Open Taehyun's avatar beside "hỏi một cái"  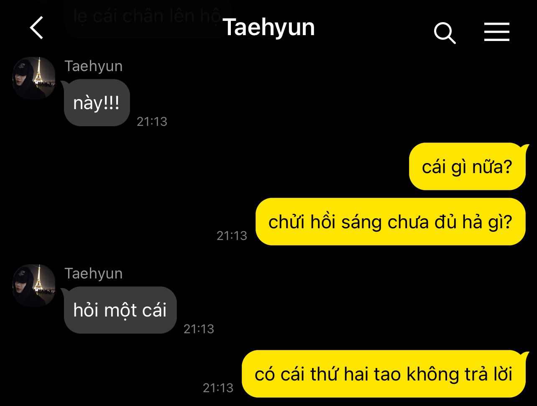(34, 285)
